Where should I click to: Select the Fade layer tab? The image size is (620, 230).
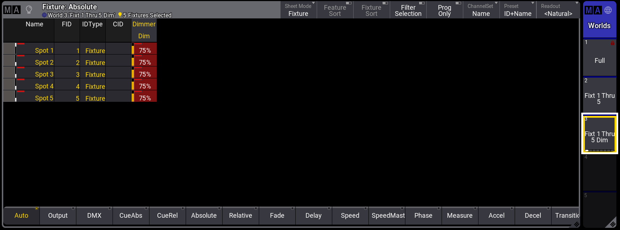(277, 216)
